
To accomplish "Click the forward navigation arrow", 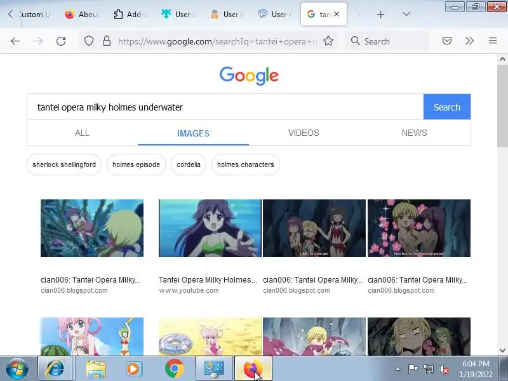I will 38,41.
